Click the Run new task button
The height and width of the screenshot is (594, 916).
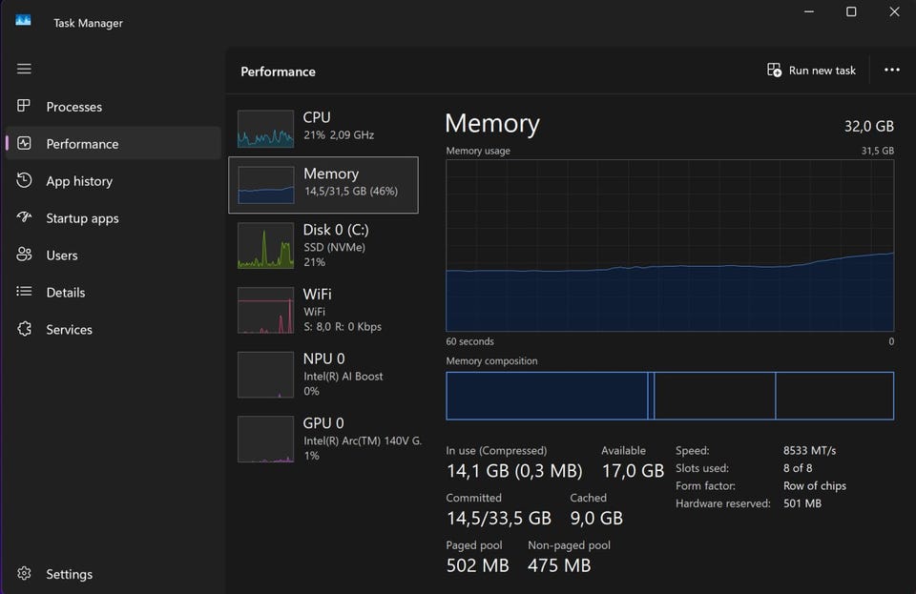pos(812,71)
